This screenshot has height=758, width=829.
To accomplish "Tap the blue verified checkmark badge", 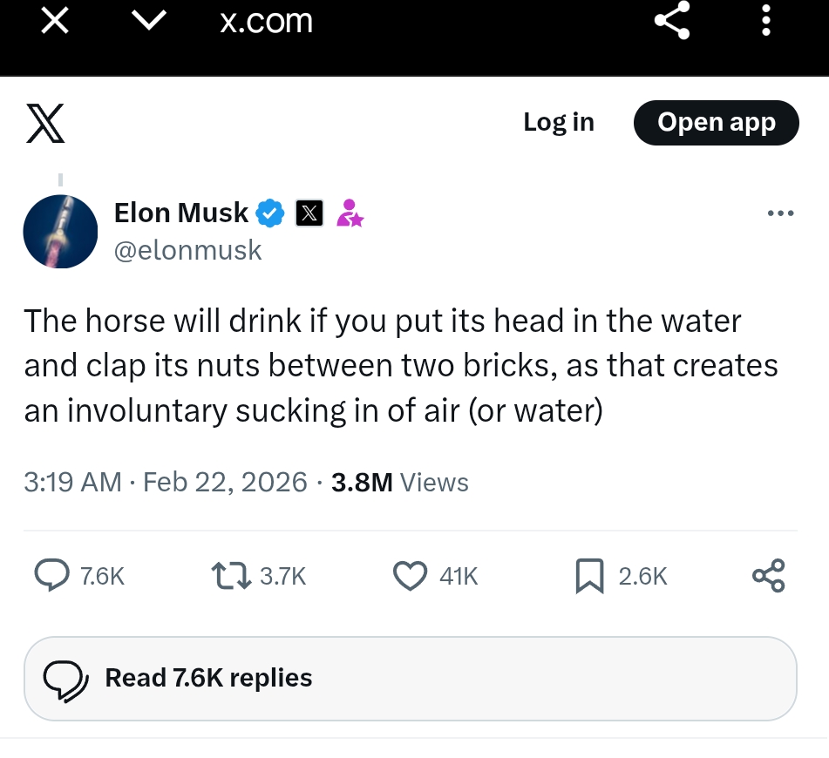I will click(x=269, y=212).
